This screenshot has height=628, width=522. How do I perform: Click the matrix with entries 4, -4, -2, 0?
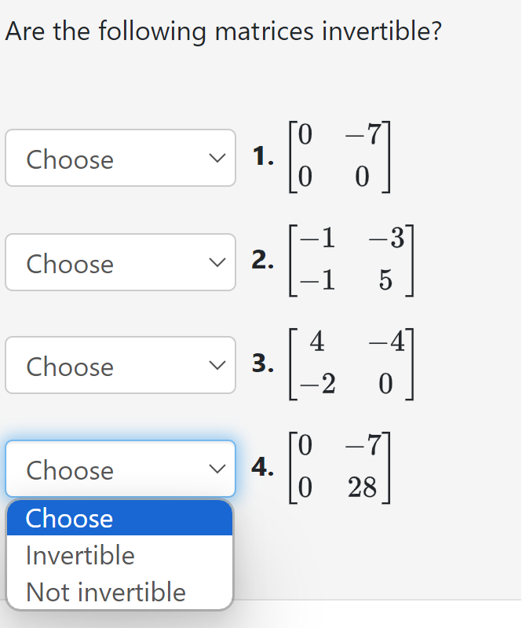(352, 364)
